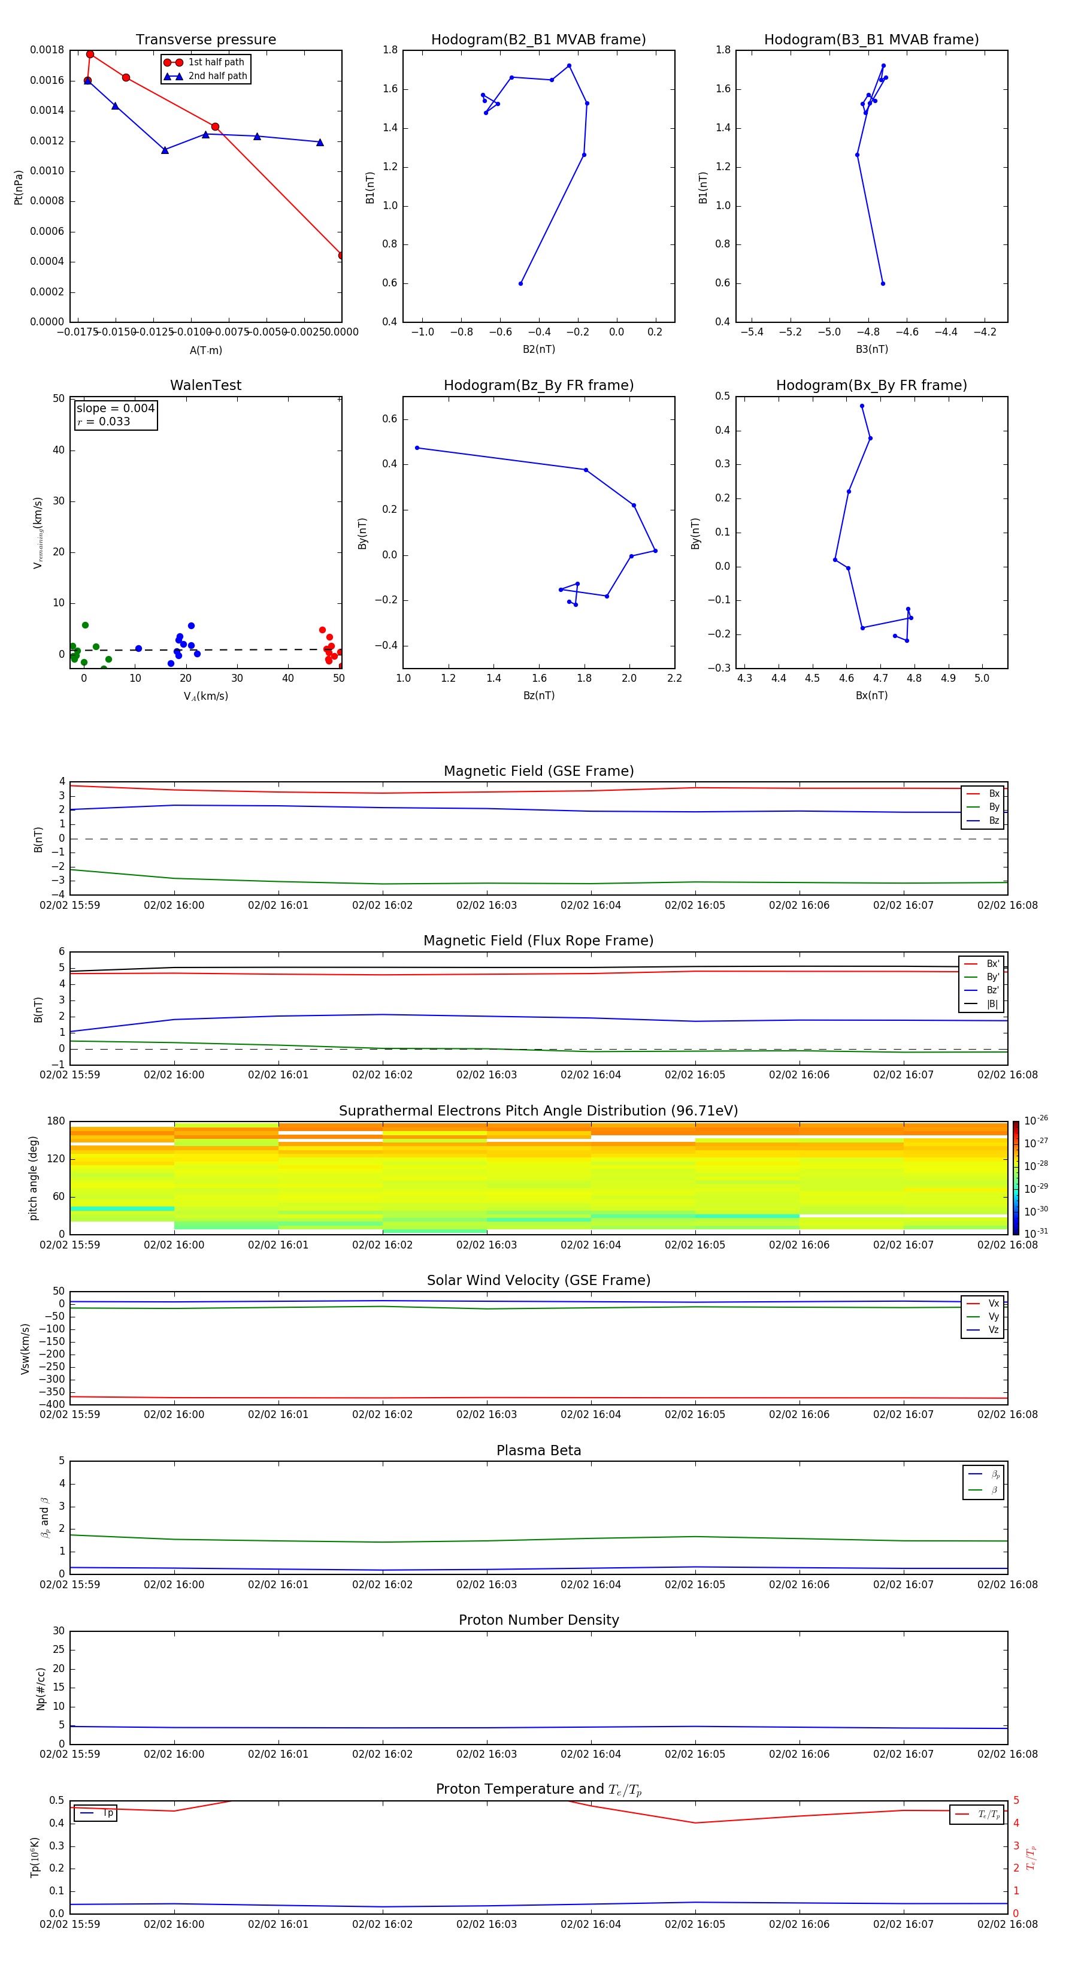Click the 'Magnetic Field (GSE Frame)' title
This screenshot has width=1078, height=1977.
pyautogui.click(x=538, y=771)
